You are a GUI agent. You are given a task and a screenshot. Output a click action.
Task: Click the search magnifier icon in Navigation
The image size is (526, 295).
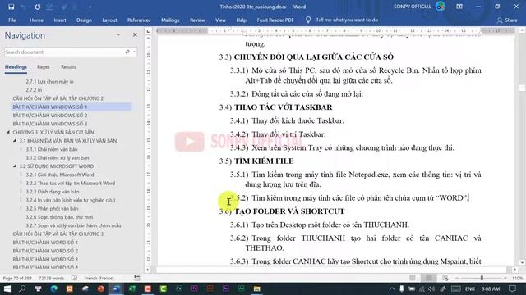[127, 52]
